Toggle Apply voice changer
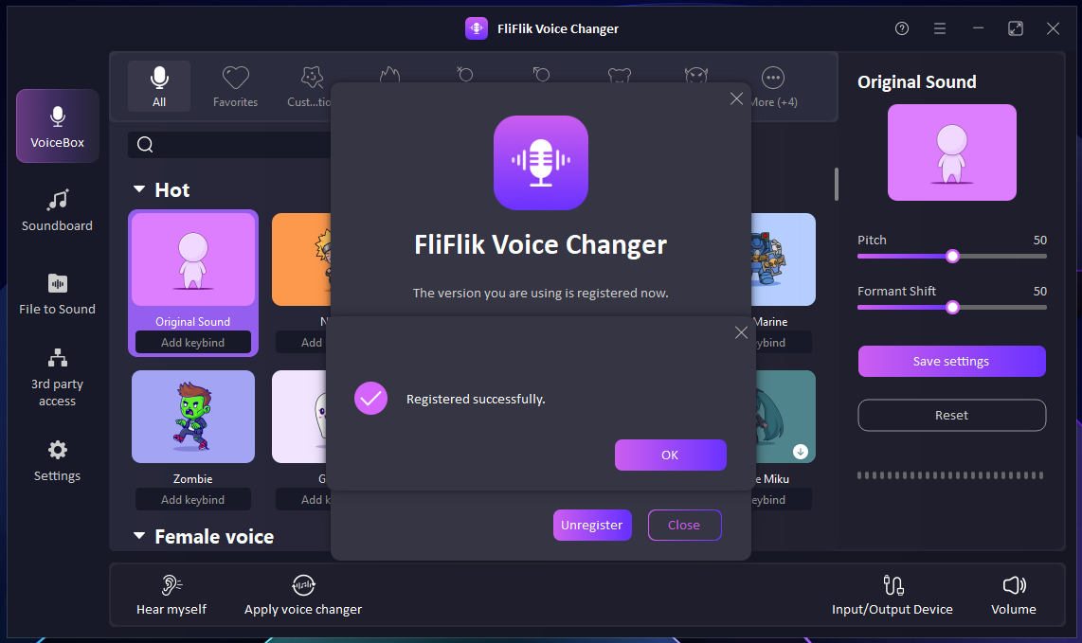 click(x=303, y=596)
